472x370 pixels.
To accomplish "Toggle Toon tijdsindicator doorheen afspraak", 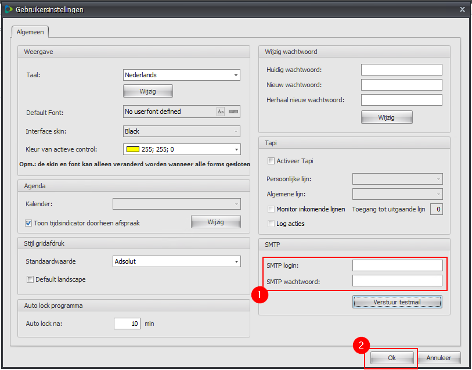I will click(x=28, y=222).
